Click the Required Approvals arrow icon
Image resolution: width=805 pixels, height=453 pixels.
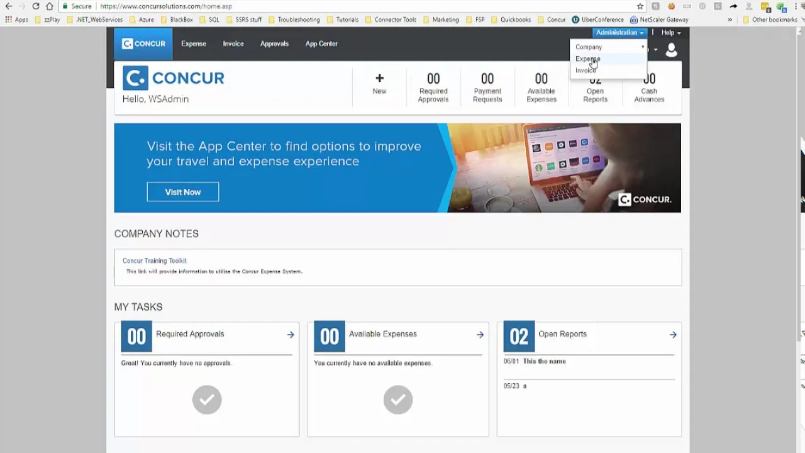291,335
